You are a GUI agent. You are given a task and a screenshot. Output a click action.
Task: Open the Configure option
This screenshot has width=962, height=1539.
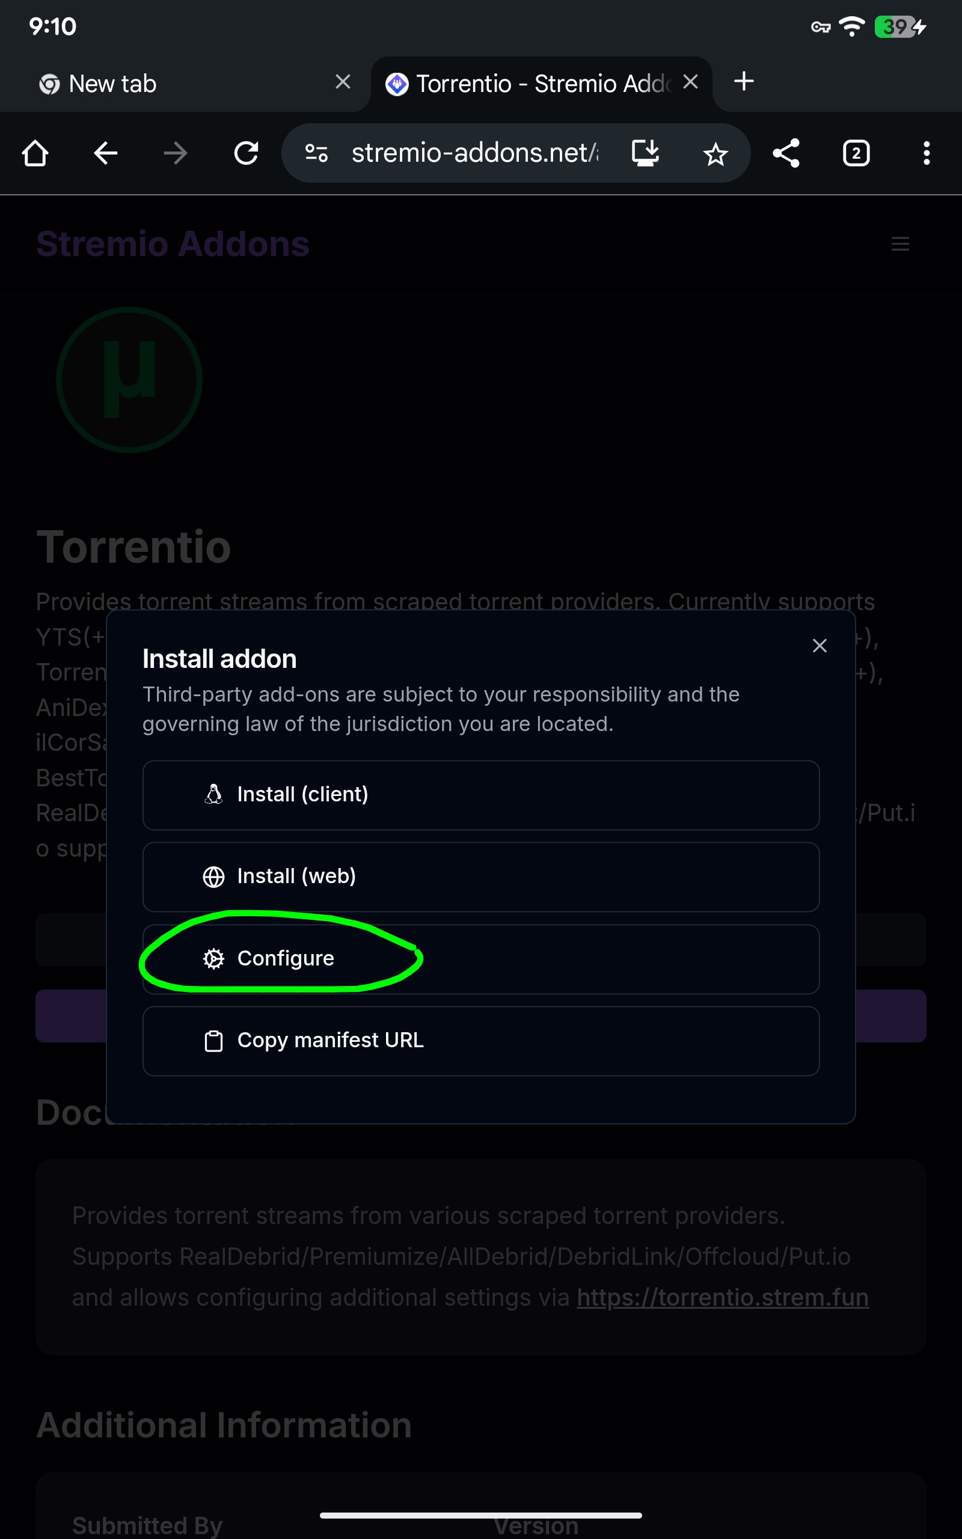[480, 958]
